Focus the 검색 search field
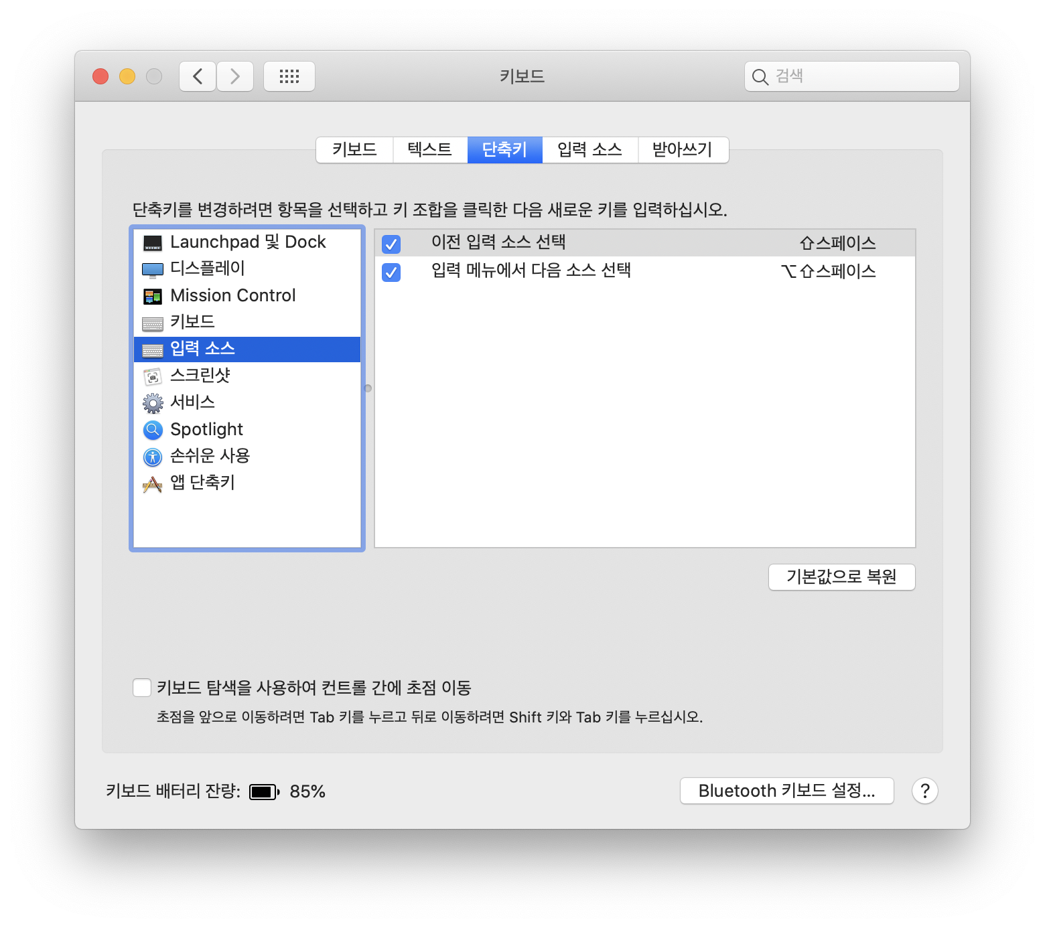The width and height of the screenshot is (1045, 928). coord(852,76)
